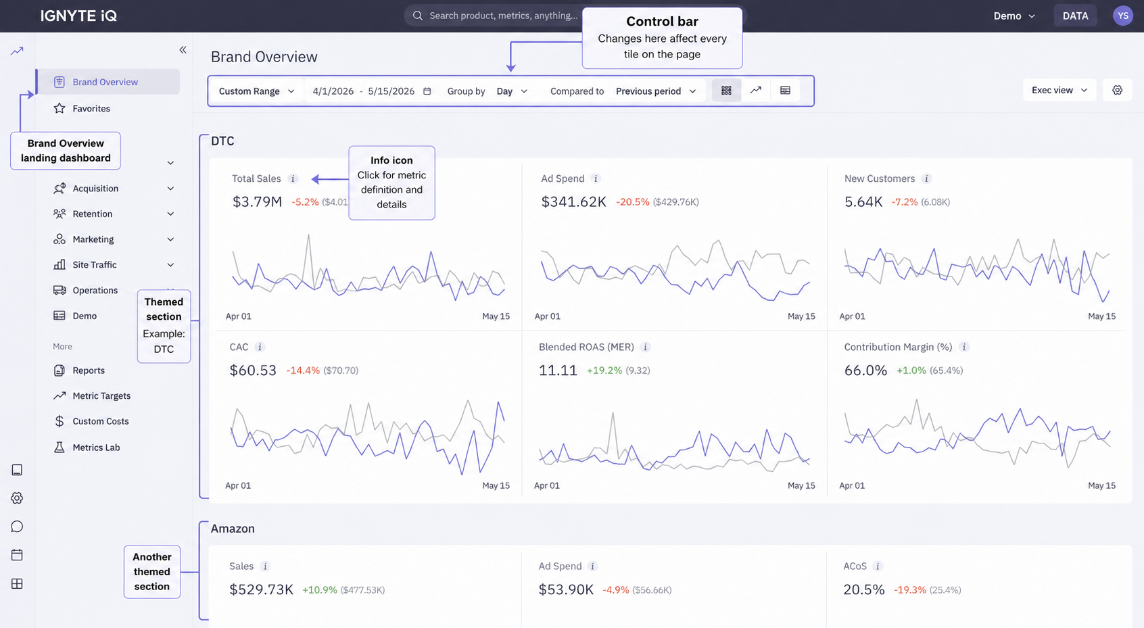Open the grid apps icon in the left rail
Screen dimensions: 1144x628
click(17, 583)
